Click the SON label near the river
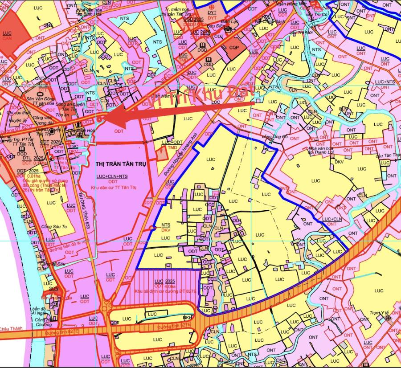The height and width of the screenshot is (368, 401). coord(54,288)
